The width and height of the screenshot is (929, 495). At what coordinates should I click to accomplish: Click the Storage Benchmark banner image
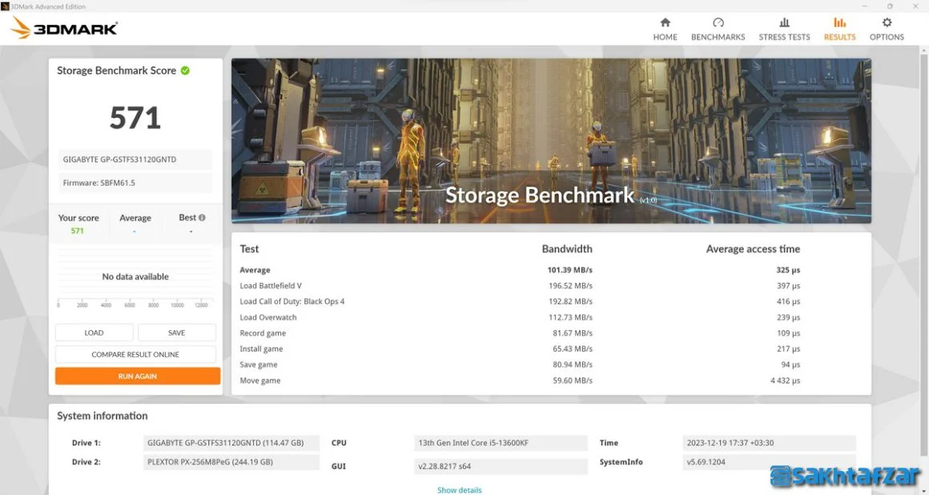click(x=551, y=140)
